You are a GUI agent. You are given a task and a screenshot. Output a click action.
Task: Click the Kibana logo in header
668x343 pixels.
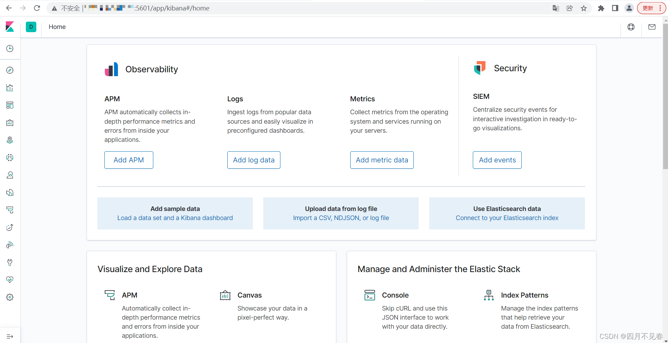[x=10, y=27]
